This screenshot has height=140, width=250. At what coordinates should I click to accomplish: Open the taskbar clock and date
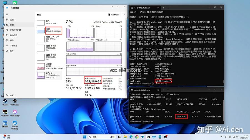pyautogui.click(x=244, y=137)
